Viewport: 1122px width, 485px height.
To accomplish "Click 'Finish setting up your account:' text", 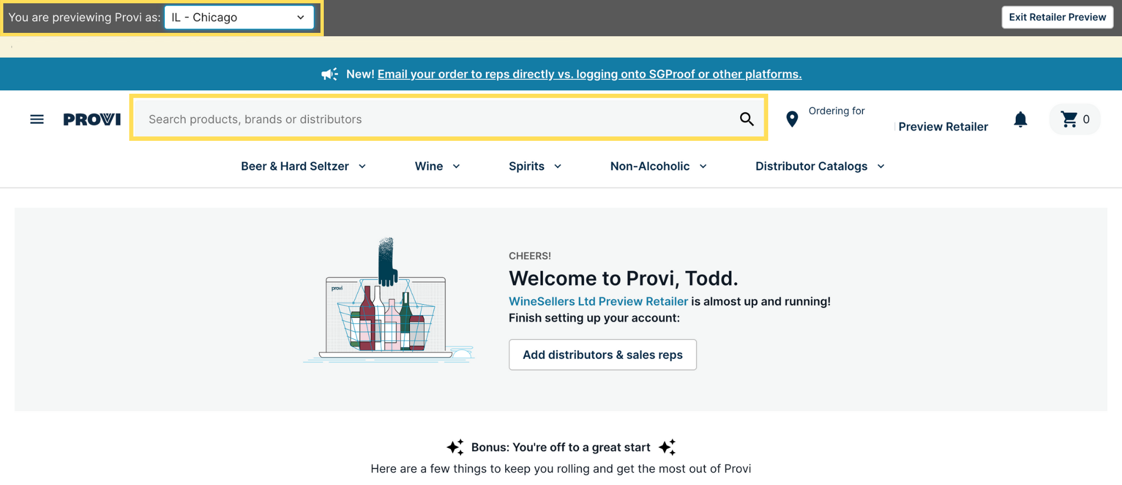I will [x=594, y=318].
